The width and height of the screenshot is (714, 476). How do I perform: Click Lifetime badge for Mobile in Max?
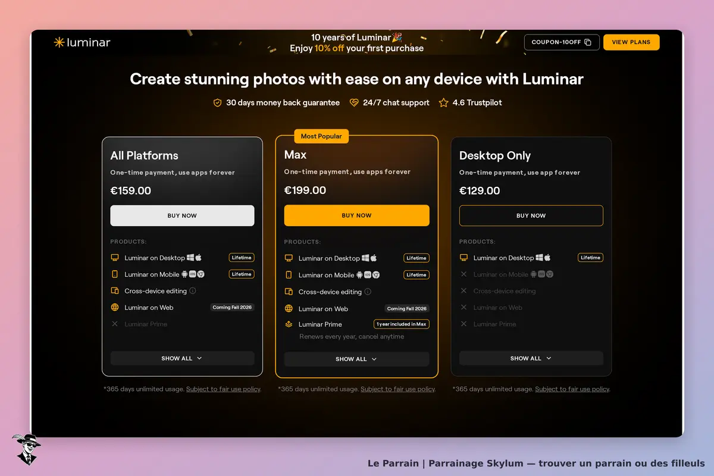(416, 275)
